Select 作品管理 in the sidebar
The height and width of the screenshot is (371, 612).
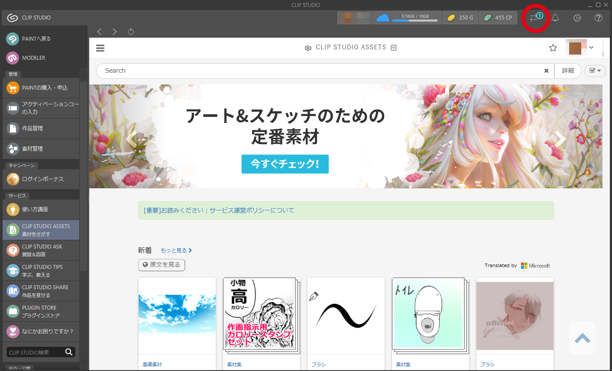coord(41,129)
